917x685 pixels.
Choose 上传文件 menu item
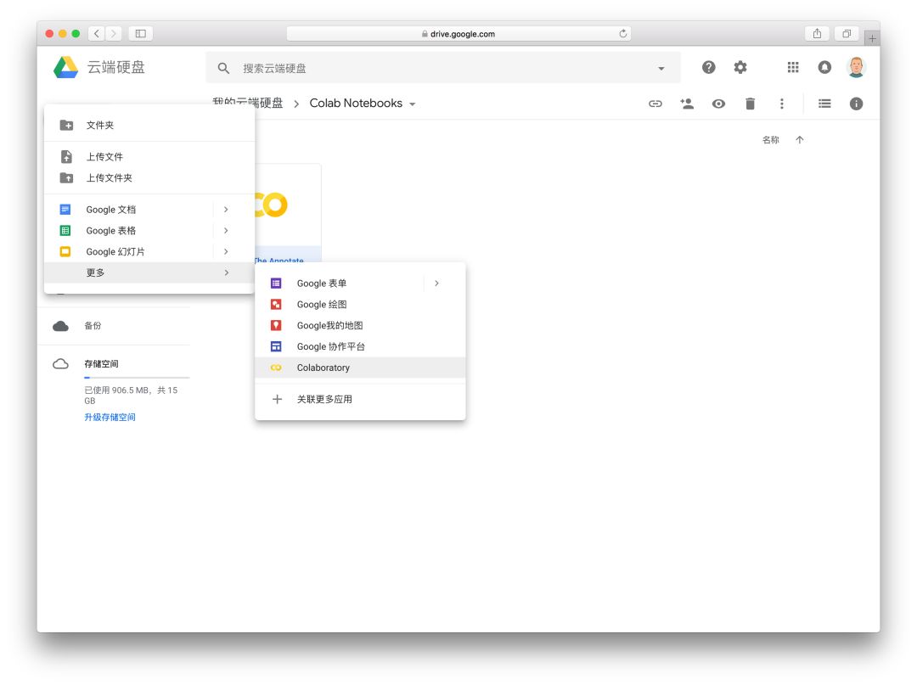click(149, 157)
